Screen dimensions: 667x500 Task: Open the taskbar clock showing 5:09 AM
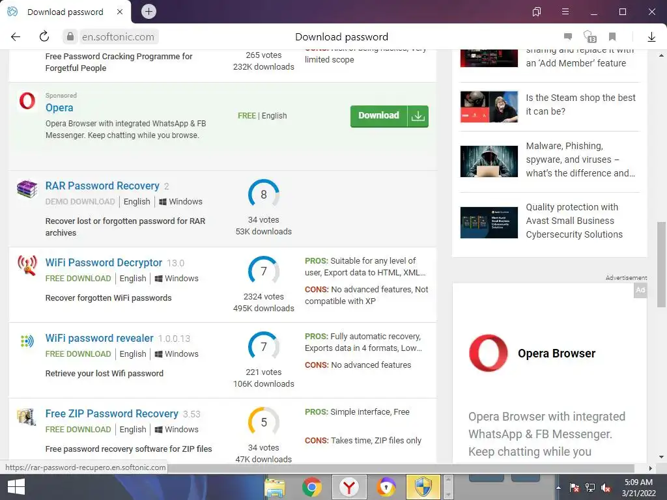(638, 488)
